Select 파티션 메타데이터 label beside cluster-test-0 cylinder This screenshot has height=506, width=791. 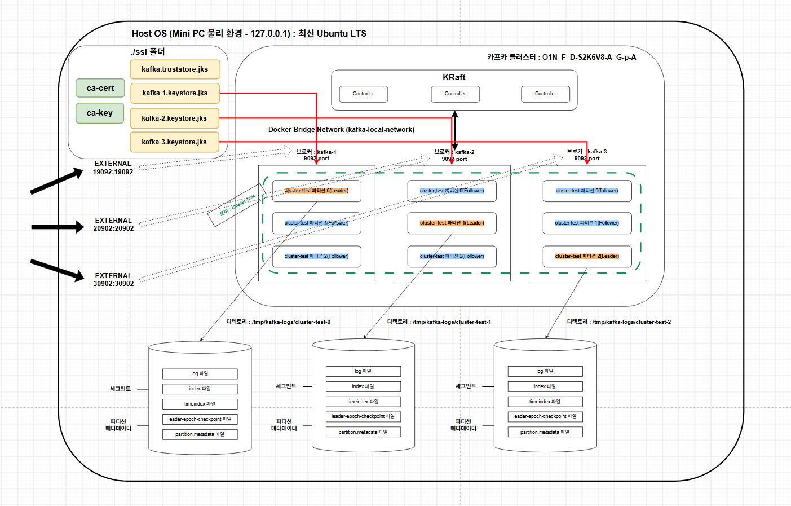pos(118,425)
